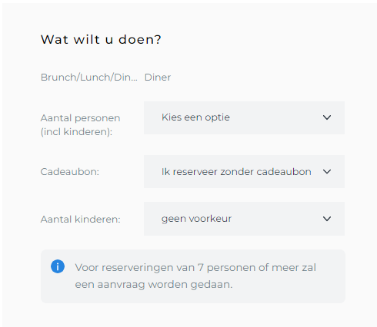Click the info notice box background
Screen dimensions: 377x327
[x=193, y=276]
